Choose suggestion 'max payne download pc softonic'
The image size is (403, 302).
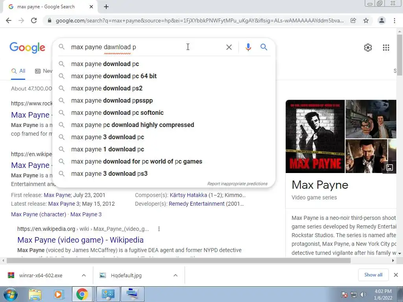tap(164, 113)
